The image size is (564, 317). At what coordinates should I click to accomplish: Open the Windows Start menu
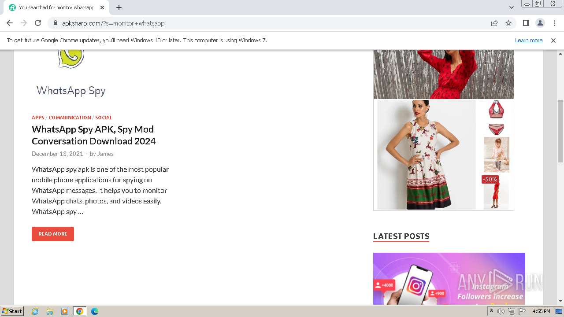(12, 311)
